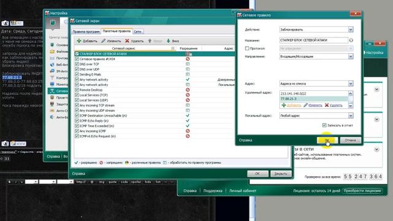The height and width of the screenshot is (221, 393).
Task: Open Личный кабинет in main window footer
Action: pos(243,191)
